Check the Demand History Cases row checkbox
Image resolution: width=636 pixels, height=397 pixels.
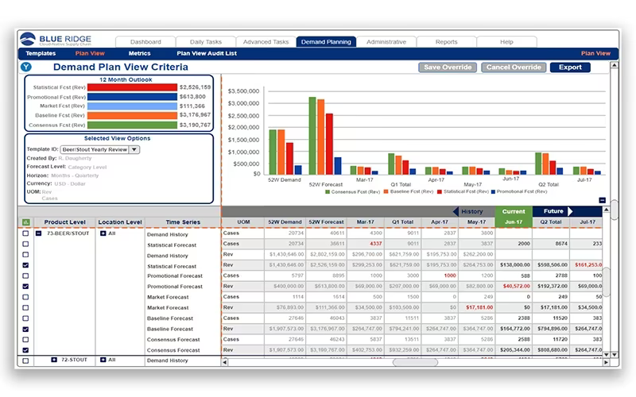(25, 233)
